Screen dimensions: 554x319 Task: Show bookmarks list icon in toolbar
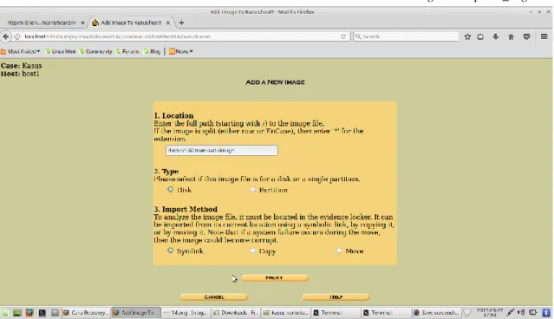click(x=480, y=36)
